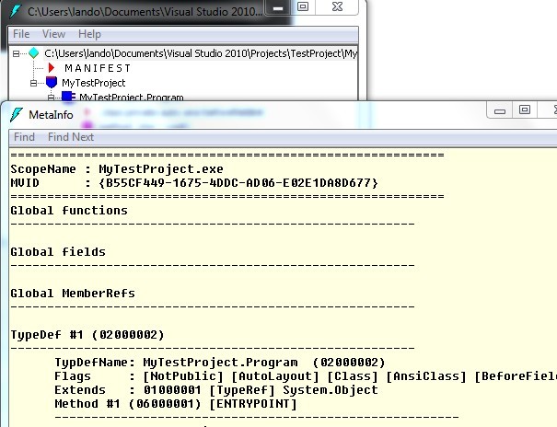Click Find in the MetaInfo window

point(25,137)
